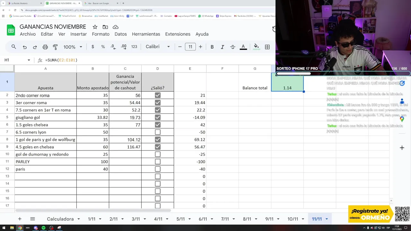
Task: Open 5/11 sheet tab menu arrow
Action: click(189, 219)
